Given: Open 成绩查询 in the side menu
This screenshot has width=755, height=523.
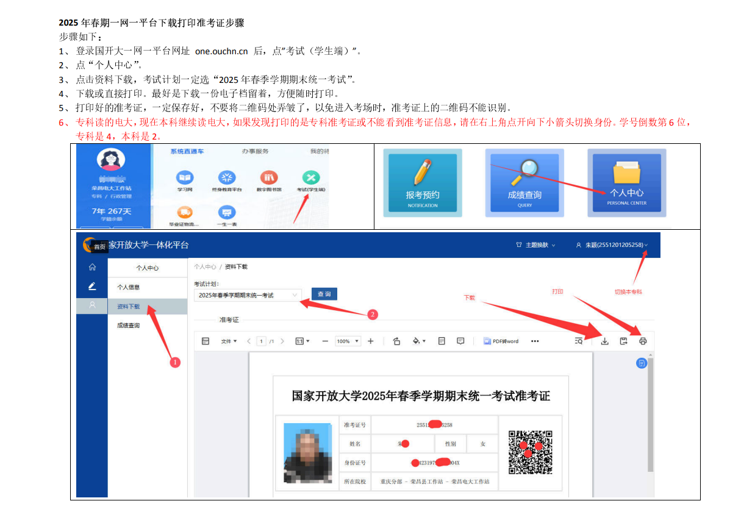Looking at the screenshot, I should (129, 326).
